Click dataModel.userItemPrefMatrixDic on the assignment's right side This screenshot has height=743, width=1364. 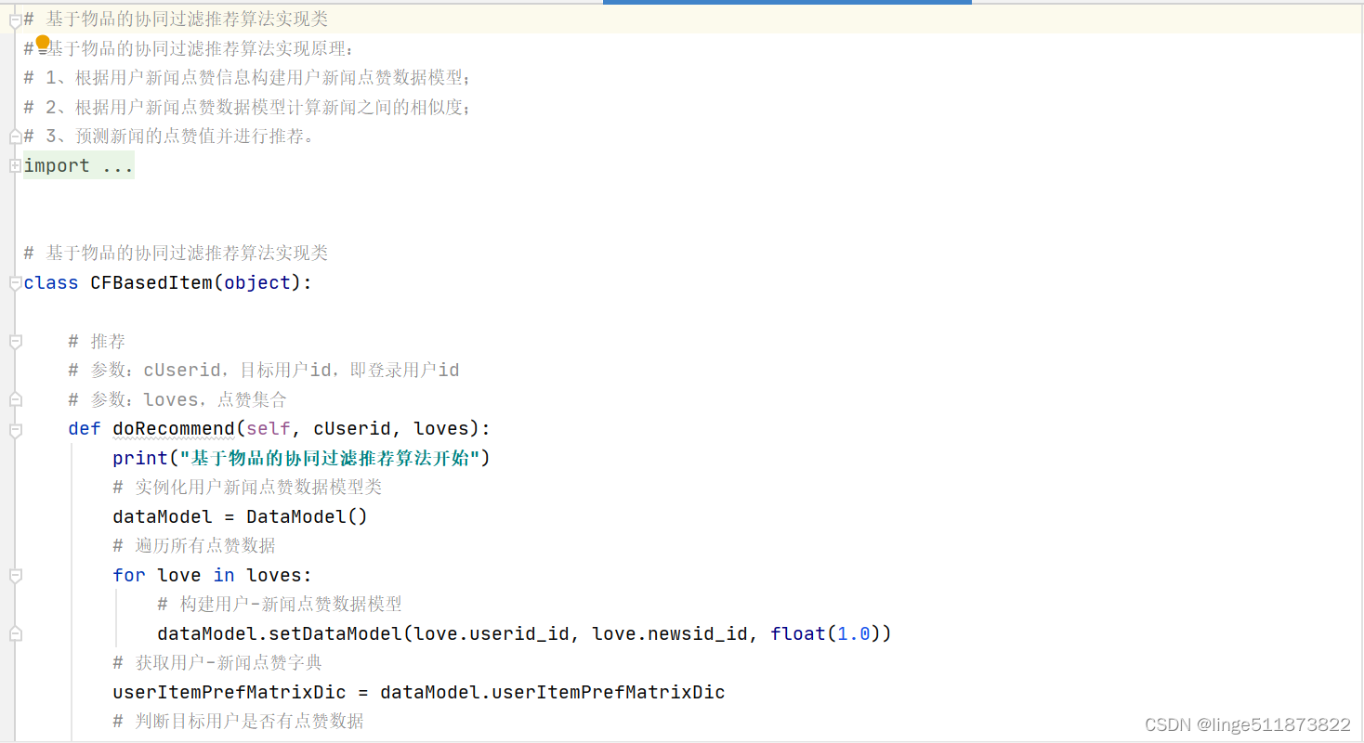(553, 692)
